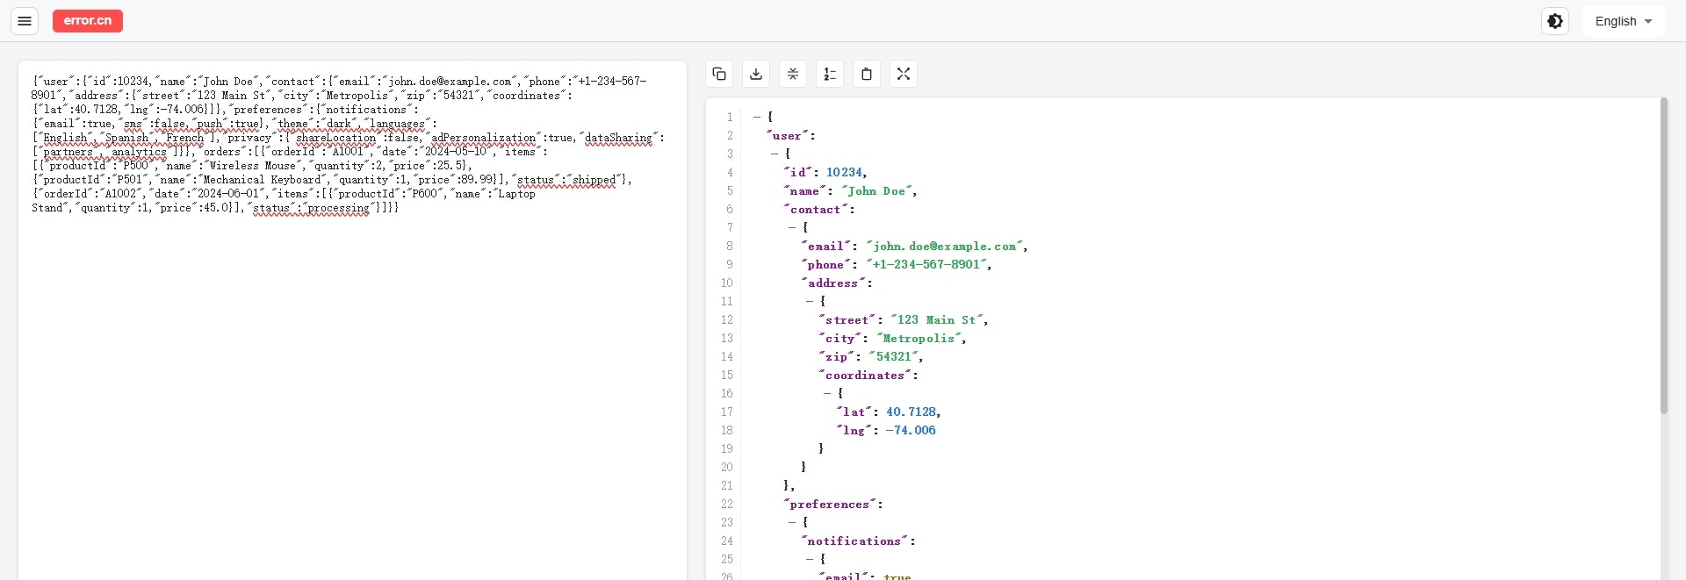Click the lng value -74.006
The height and width of the screenshot is (580, 1686).
[911, 431]
